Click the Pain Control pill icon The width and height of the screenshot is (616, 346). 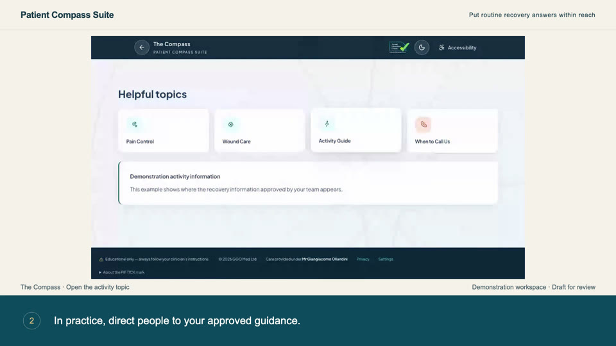134,124
